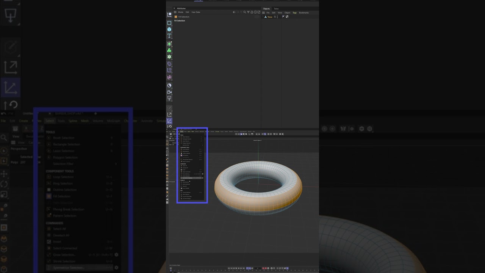485x273 pixels.
Task: Open the Object menu in Objects manager
Action: (x=287, y=13)
